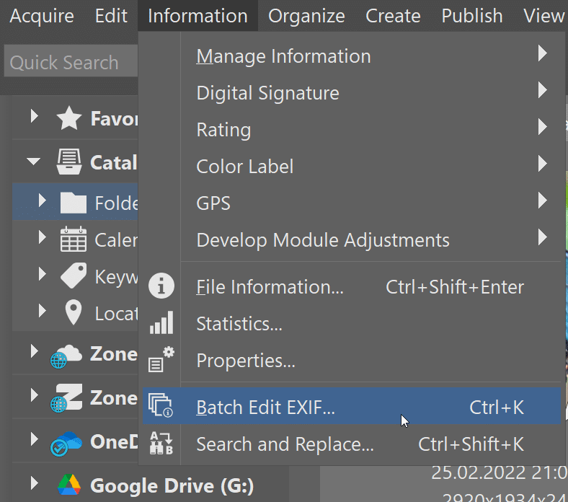568x502 pixels.
Task: Collapse the Catalog tree node
Action: click(x=34, y=162)
